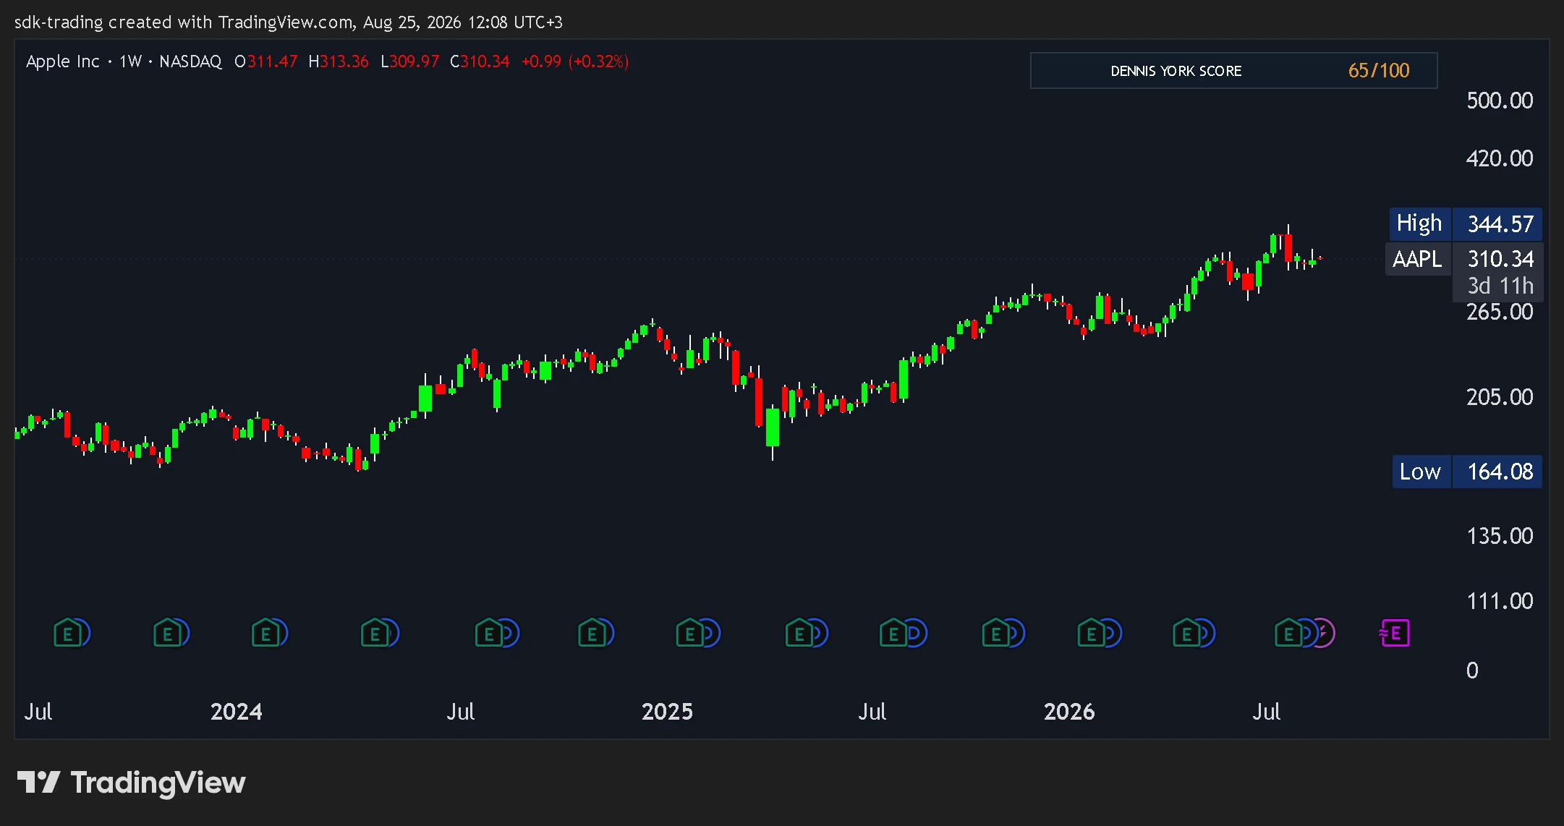Click the Apple Inc symbol name

[x=62, y=61]
